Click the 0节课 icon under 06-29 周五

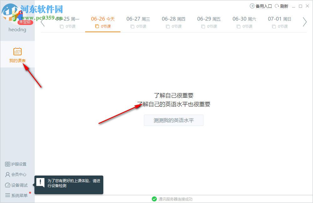pyautogui.click(x=203, y=27)
